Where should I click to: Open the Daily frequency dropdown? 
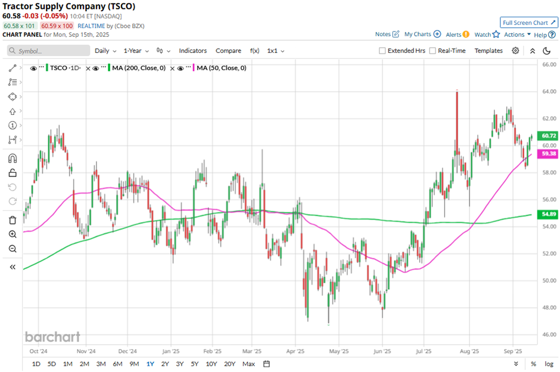[105, 51]
